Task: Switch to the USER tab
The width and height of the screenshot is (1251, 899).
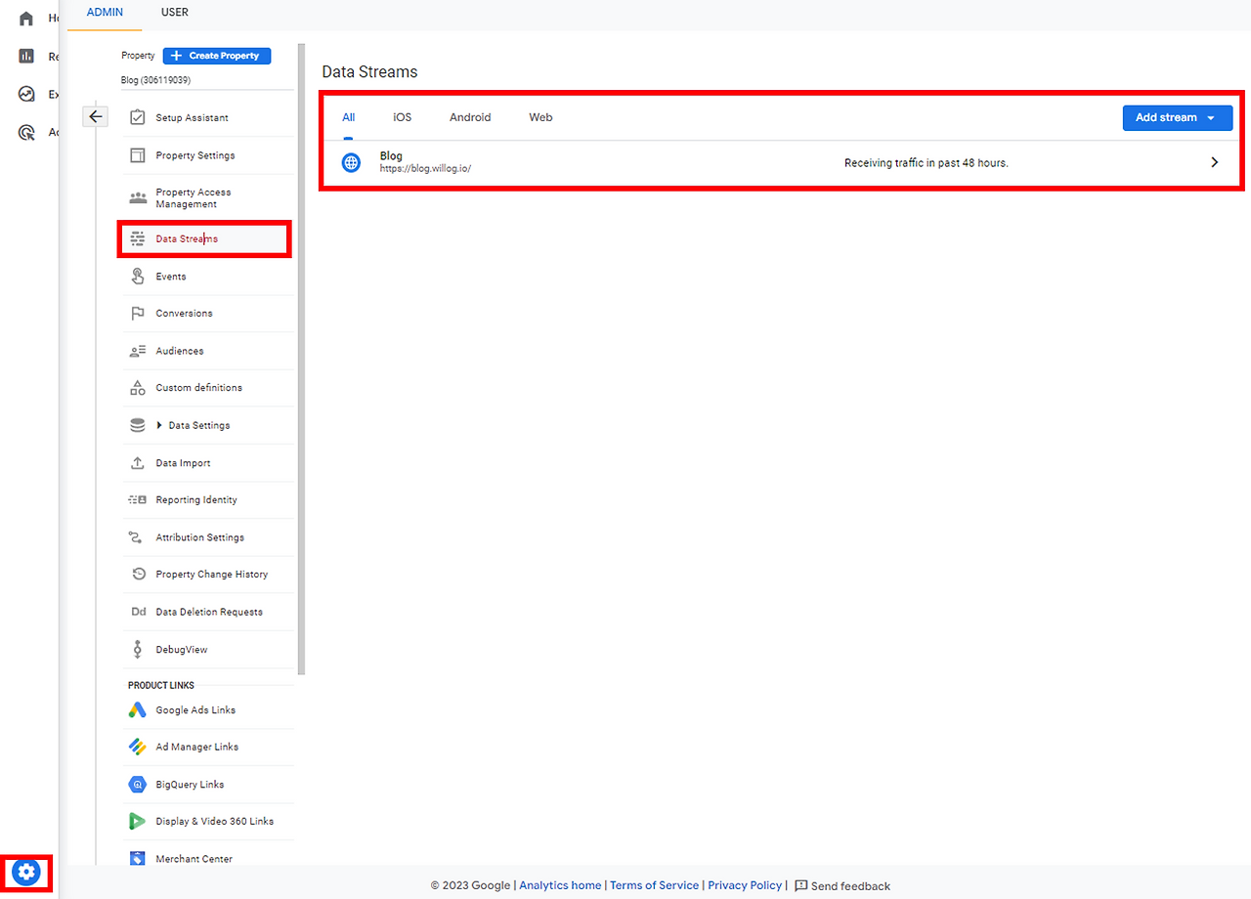Action: point(175,13)
